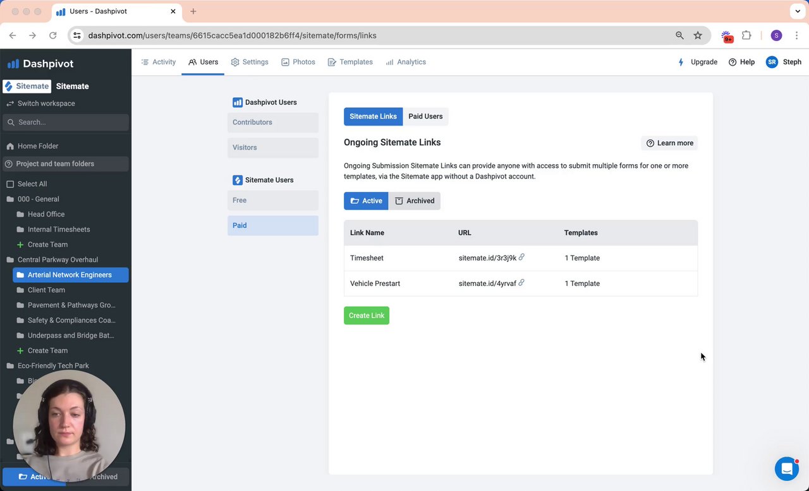Click the sitemate.id/3r3j9k URL
This screenshot has width=809, height=491.
pyautogui.click(x=487, y=258)
